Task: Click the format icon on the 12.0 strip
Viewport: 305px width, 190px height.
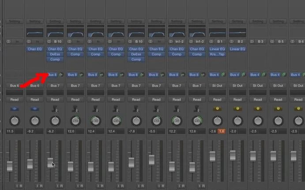Action: coord(69,41)
